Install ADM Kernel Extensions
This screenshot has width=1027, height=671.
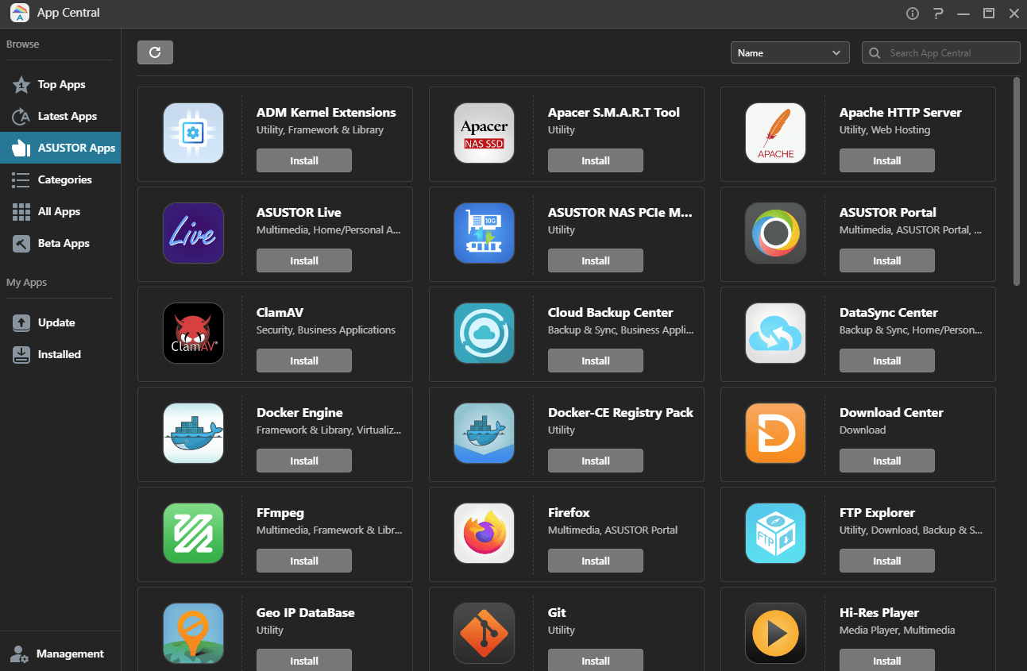point(304,160)
